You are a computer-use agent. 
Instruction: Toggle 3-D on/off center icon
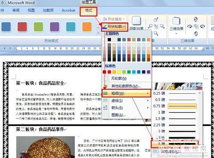(x=196, y=27)
